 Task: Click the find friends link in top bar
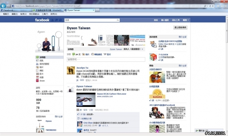coord(176,20)
